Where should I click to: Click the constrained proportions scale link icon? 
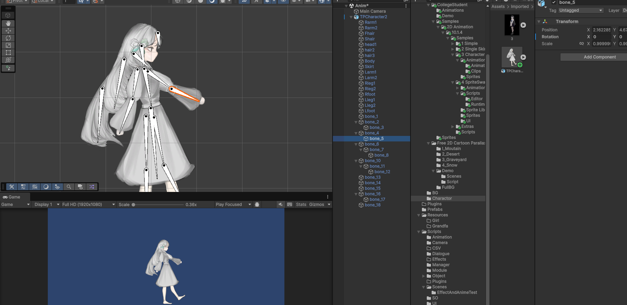(581, 44)
